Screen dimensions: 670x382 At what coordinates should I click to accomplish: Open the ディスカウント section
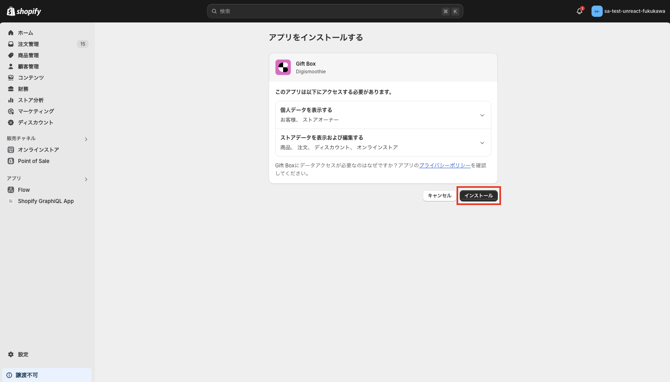point(35,122)
